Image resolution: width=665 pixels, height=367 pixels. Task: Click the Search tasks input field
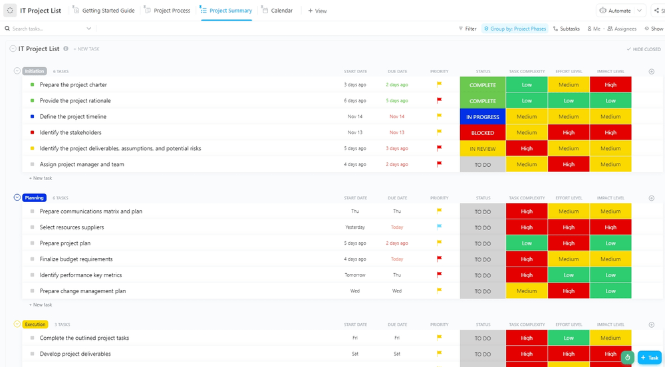[47, 29]
